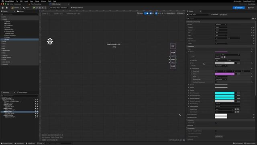Expand the PANEL palette category

pos(1,53)
